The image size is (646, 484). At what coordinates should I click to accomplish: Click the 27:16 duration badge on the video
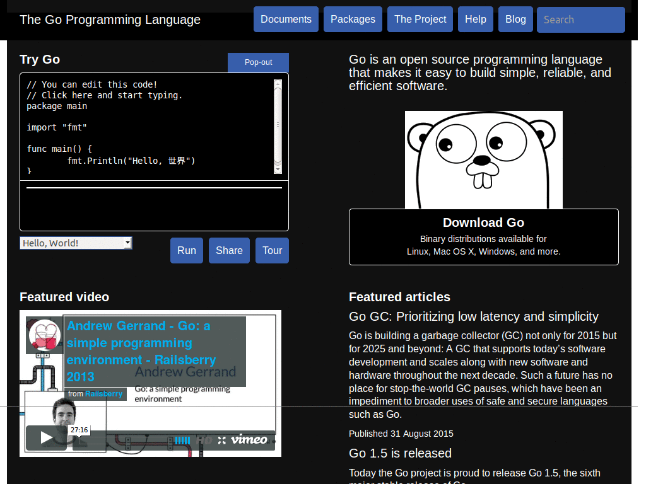79,430
